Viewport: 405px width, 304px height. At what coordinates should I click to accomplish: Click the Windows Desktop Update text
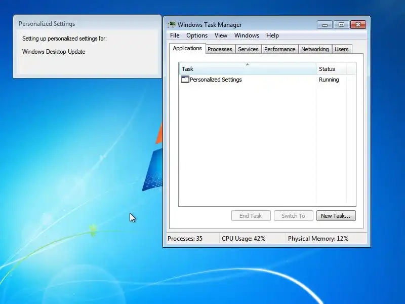click(x=54, y=52)
